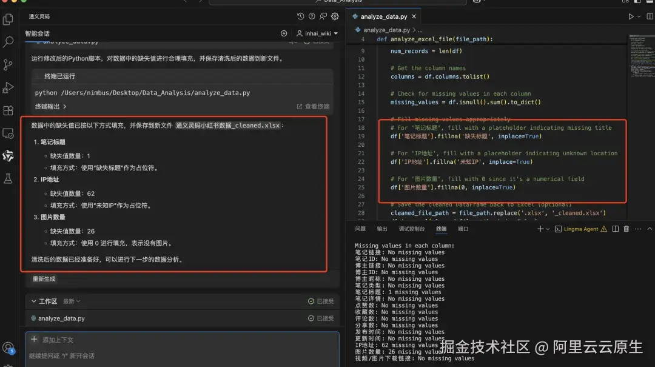This screenshot has height=367, width=655.
Task: Open the new terminal profile dropdown
Action: click(548, 229)
